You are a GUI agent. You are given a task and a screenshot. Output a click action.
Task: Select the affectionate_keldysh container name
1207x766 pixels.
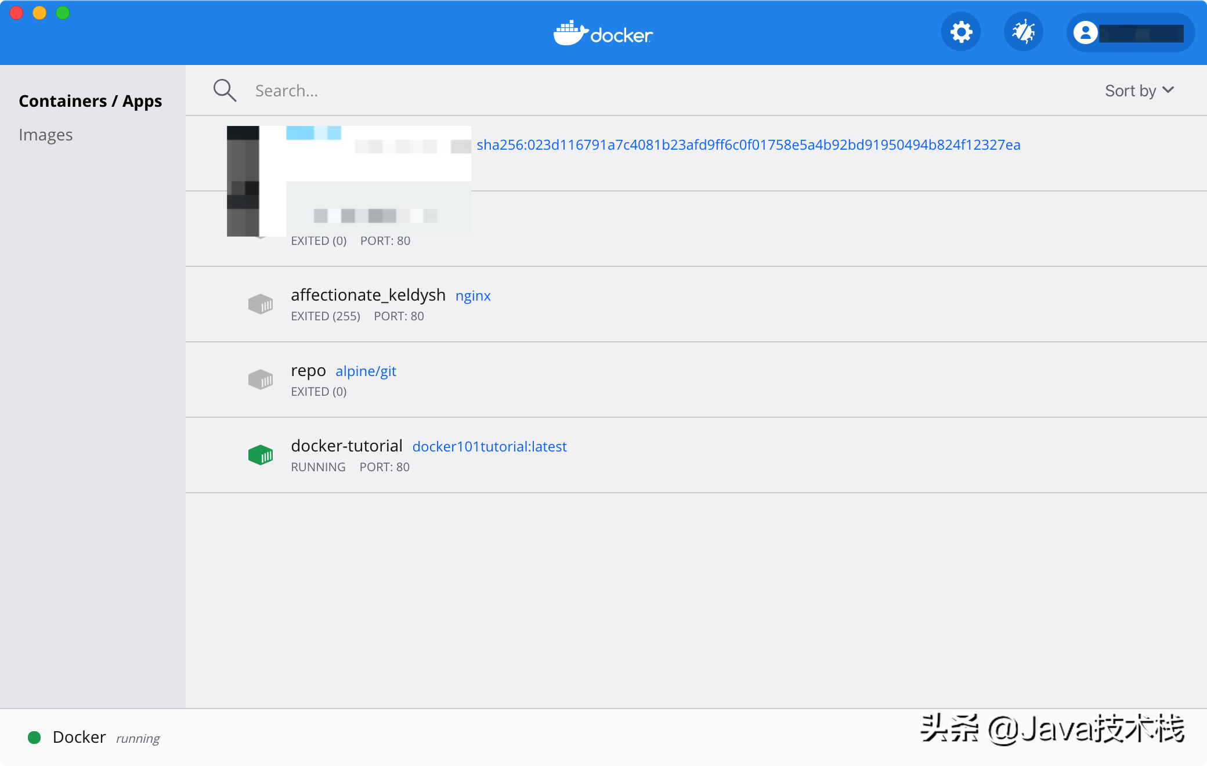click(x=368, y=295)
